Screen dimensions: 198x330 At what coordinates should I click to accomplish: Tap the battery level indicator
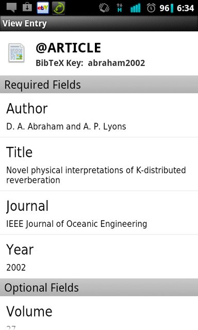[x=166, y=8]
